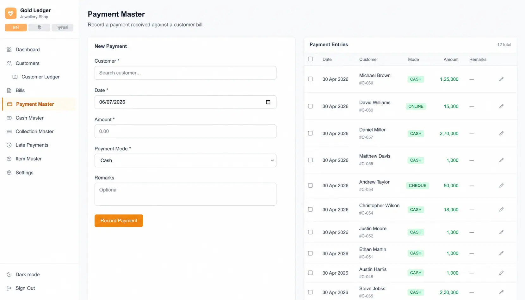Tick the Matthew Davis row checkbox
The image size is (525, 300).
(x=310, y=160)
